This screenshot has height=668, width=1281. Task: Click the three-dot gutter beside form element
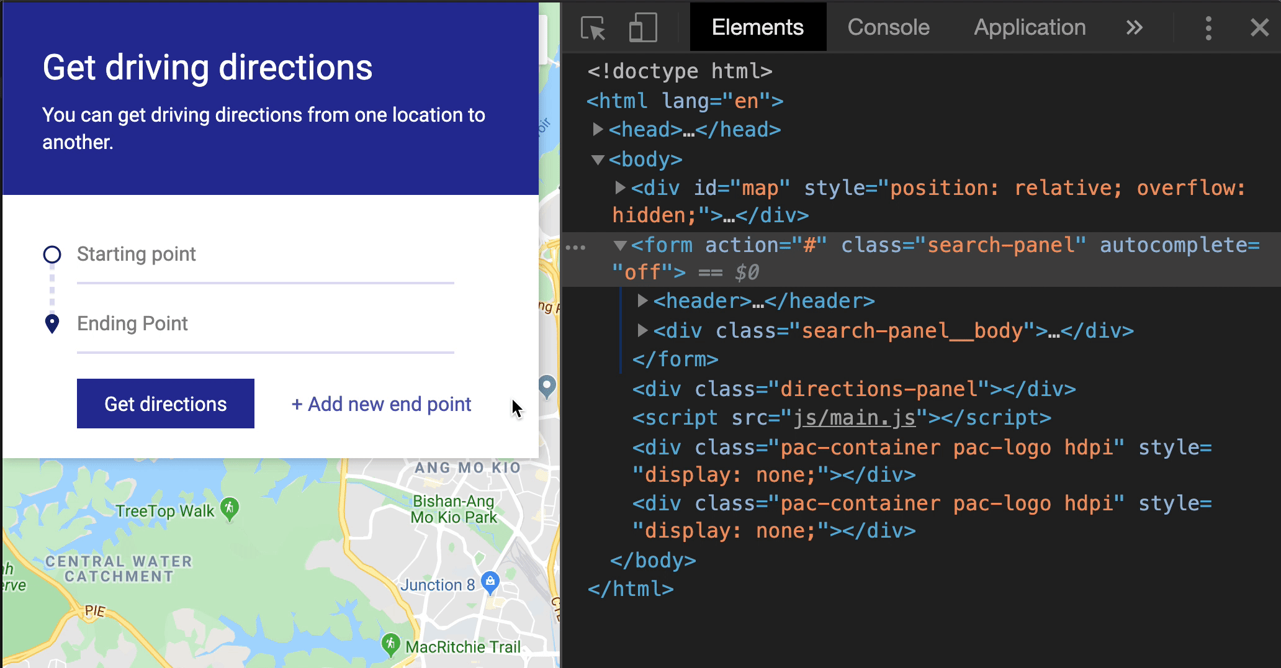click(x=575, y=248)
